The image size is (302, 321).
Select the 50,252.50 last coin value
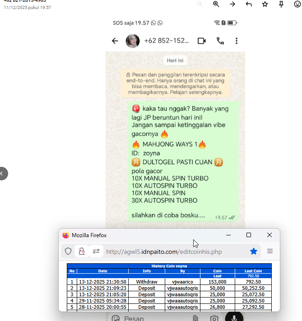[x=253, y=288]
